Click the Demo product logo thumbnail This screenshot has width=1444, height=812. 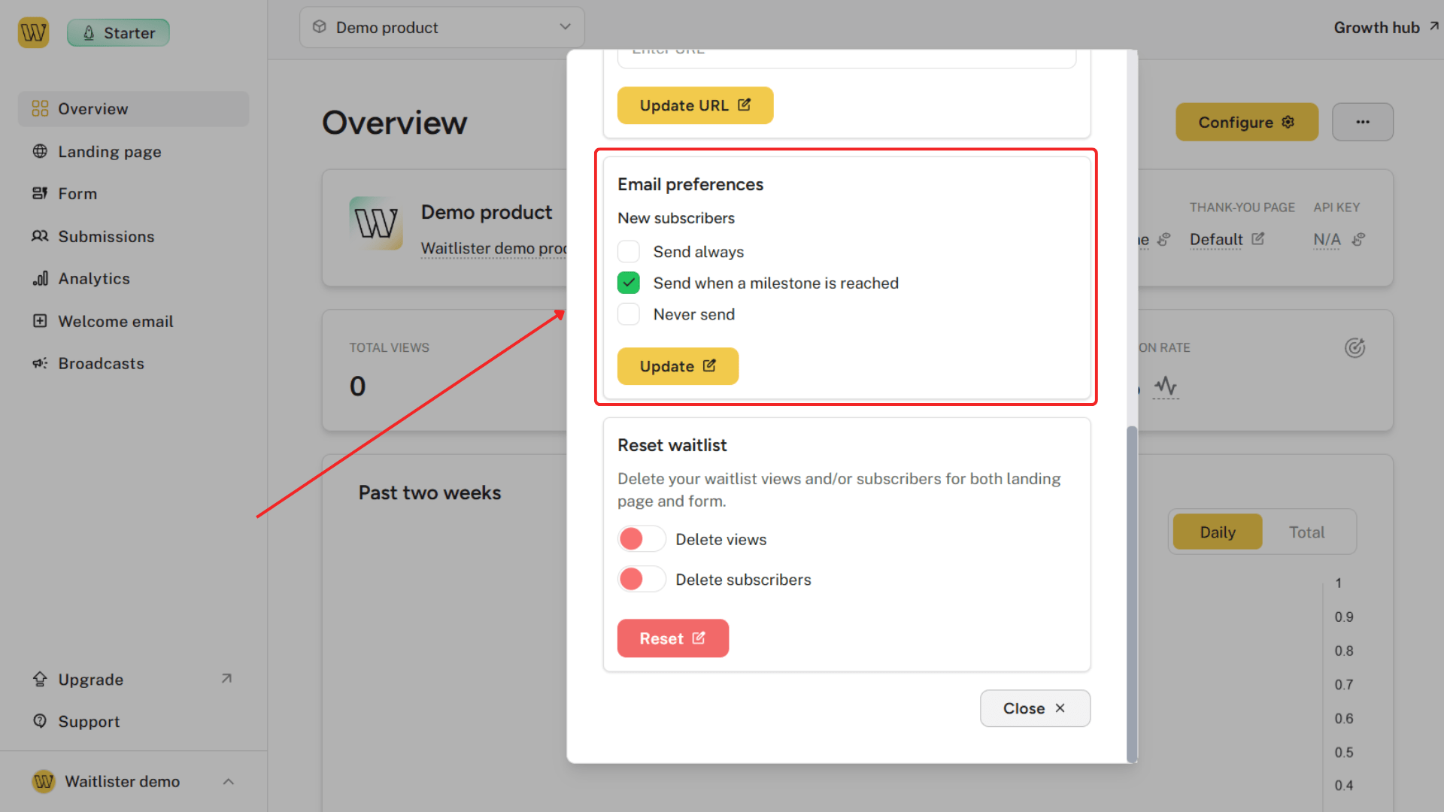tap(375, 223)
